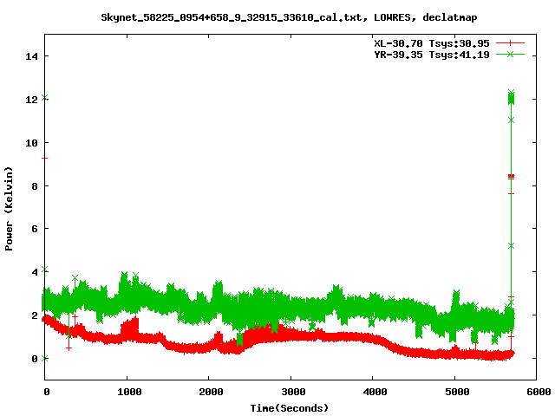Select the legend entry 'YR-39.35 Tsys:41.19'
This screenshot has height=416, width=555.
pyautogui.click(x=432, y=55)
